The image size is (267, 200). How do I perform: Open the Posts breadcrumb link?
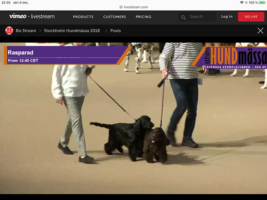[x=115, y=30]
